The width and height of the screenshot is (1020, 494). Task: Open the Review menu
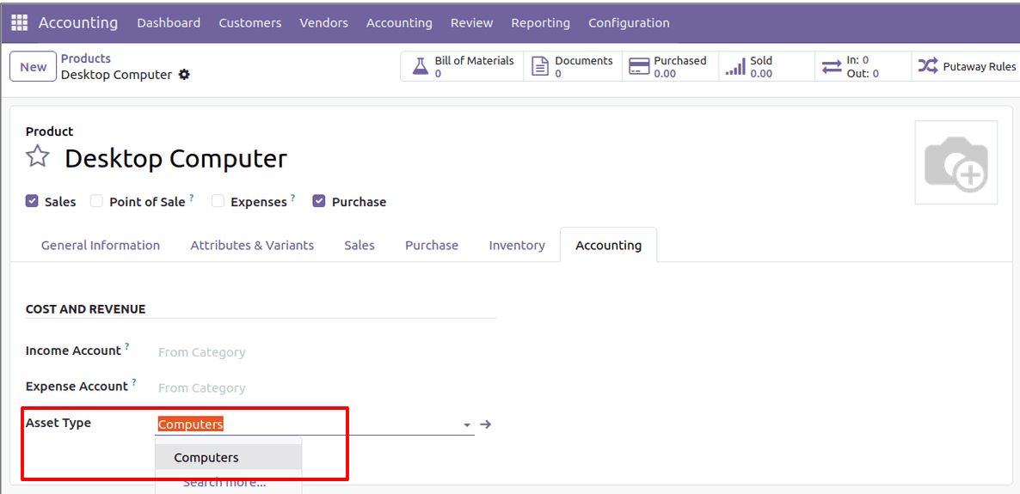click(471, 22)
